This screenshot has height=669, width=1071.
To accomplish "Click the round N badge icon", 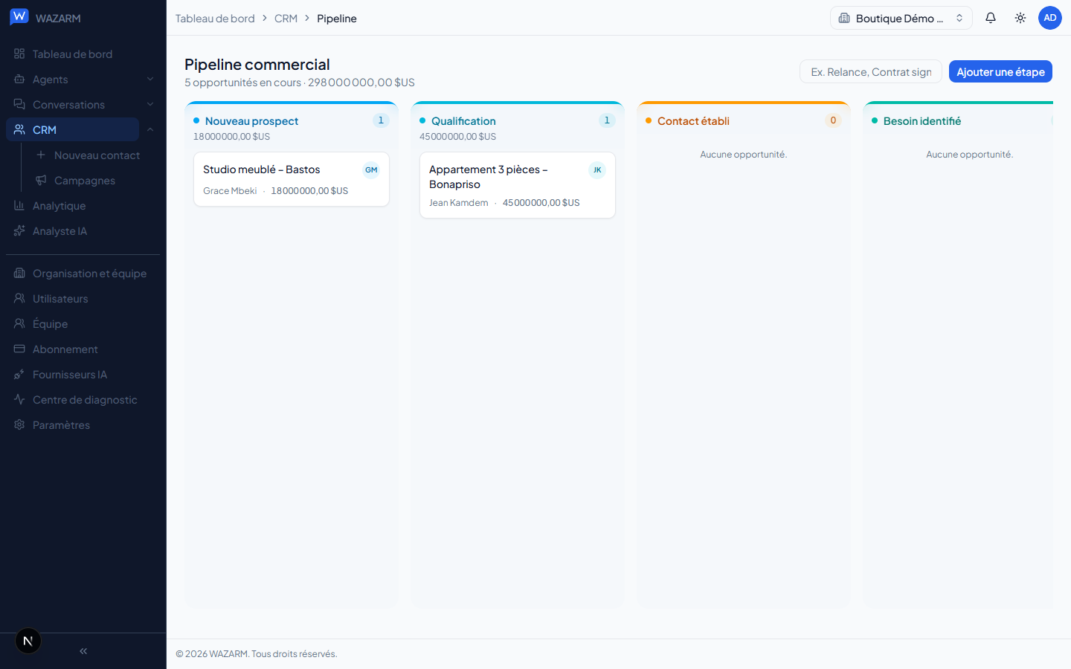I will (x=28, y=641).
